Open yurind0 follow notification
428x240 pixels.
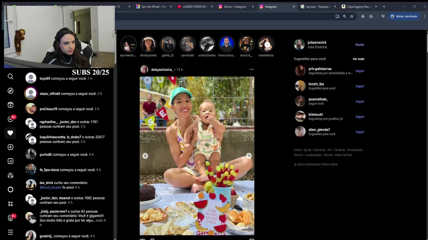tap(66, 155)
